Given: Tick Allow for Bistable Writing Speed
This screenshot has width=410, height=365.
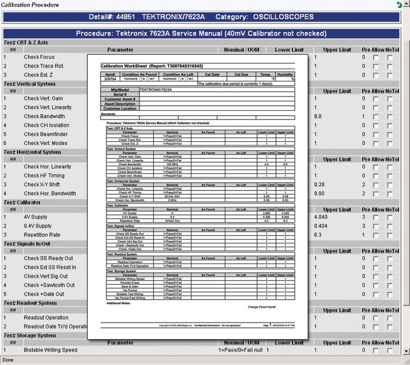Looking at the screenshot, I should tap(376, 350).
